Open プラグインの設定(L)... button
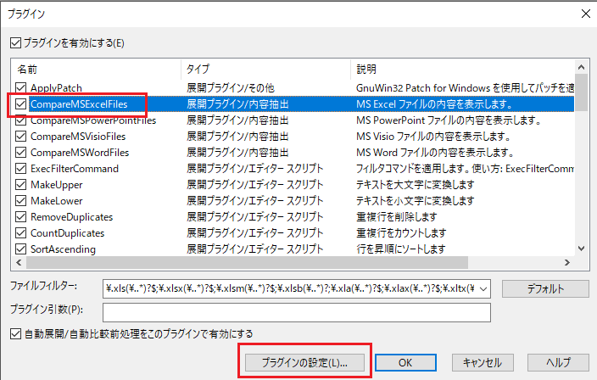 (304, 362)
